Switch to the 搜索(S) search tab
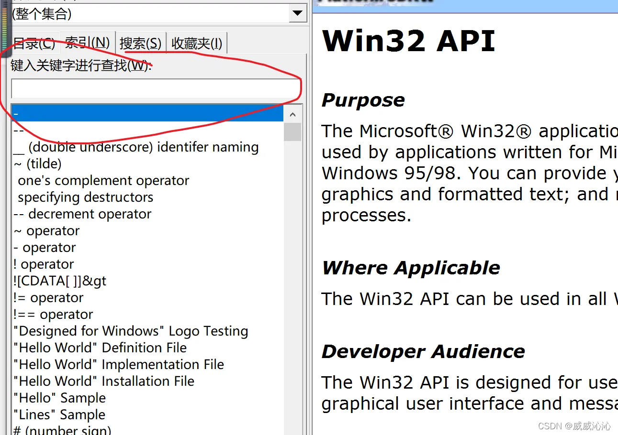This screenshot has height=435, width=618. click(141, 43)
